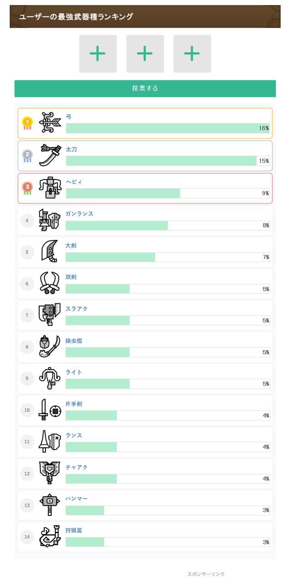The height and width of the screenshot is (585, 291).
Task: Click the Hunting Horn (狩猟笛) icon
Action: [49, 537]
